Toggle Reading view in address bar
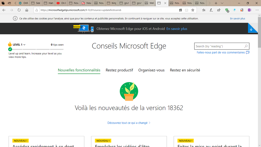The width and height of the screenshot is (261, 147). point(187,10)
